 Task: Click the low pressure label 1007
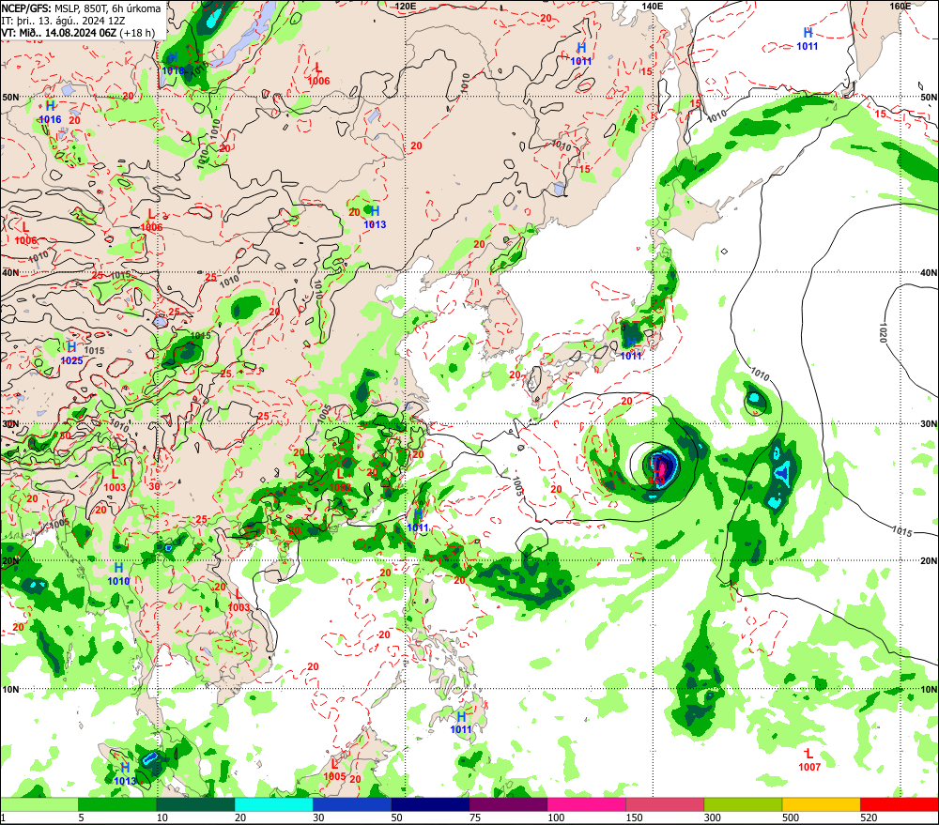809,767
